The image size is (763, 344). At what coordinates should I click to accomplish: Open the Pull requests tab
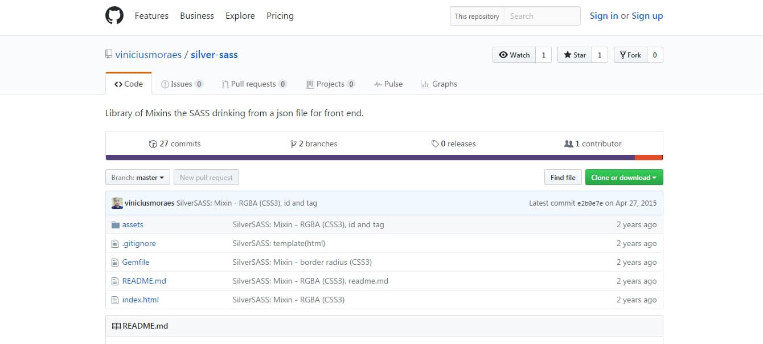(x=255, y=84)
